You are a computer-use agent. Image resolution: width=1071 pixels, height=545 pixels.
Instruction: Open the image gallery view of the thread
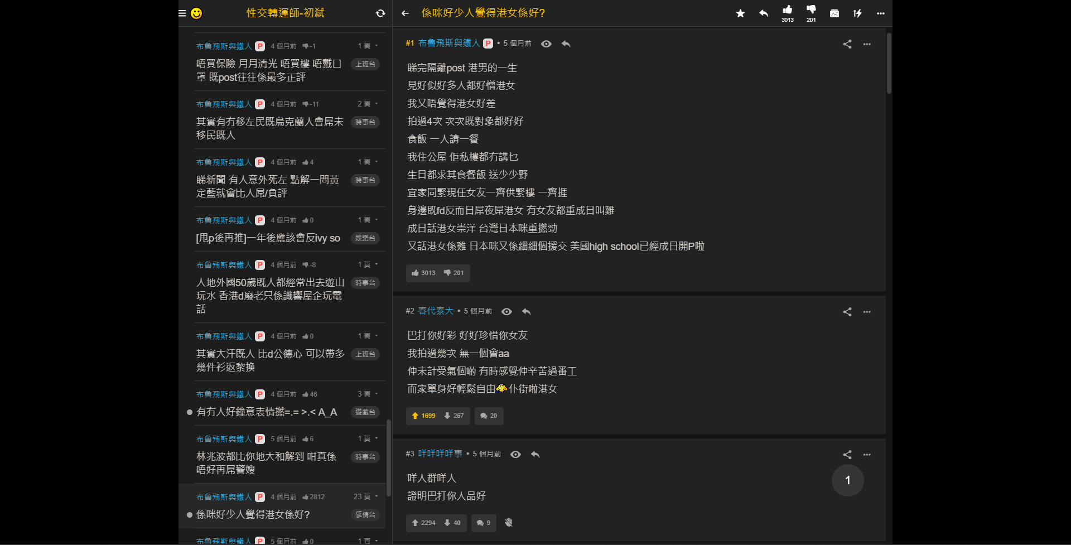(x=834, y=13)
